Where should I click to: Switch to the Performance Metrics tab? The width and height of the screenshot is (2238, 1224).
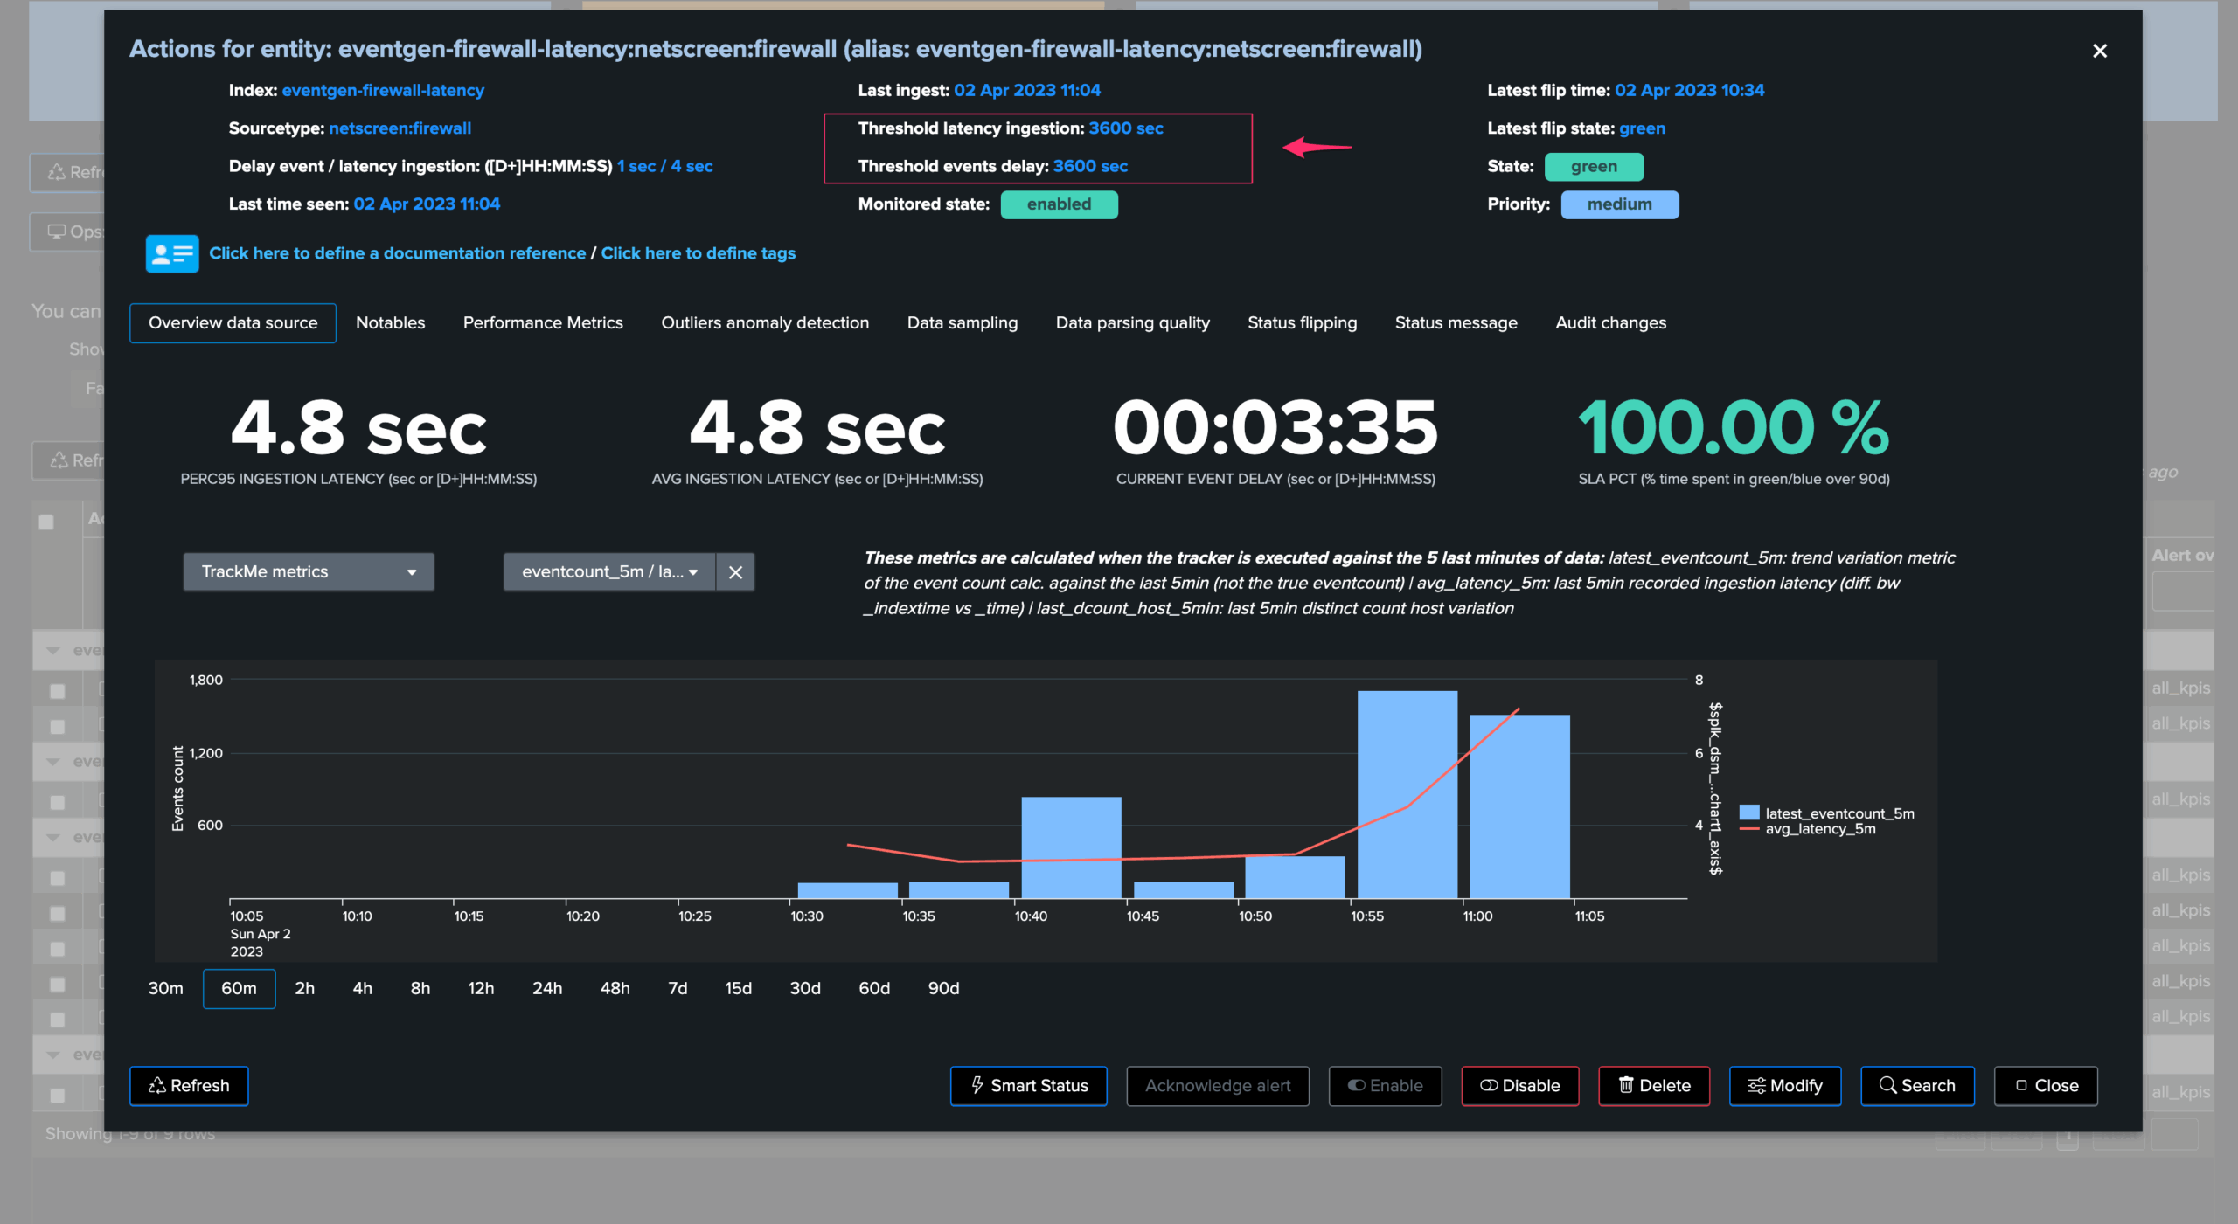(x=542, y=322)
